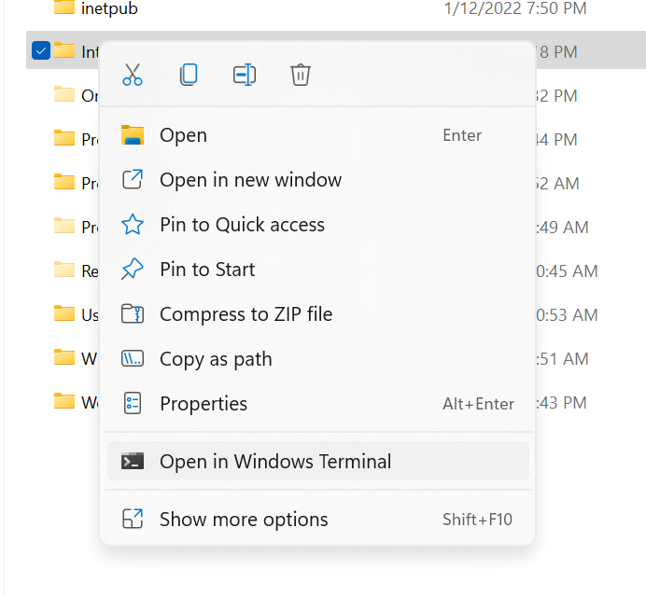The image size is (646, 597).
Task: Click the 0:53 AM modified time
Action: click(567, 315)
